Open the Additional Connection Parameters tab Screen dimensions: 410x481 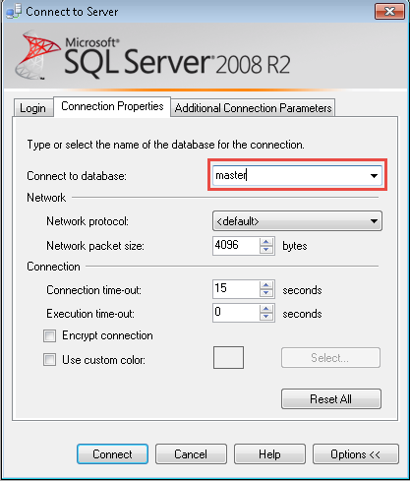(253, 107)
